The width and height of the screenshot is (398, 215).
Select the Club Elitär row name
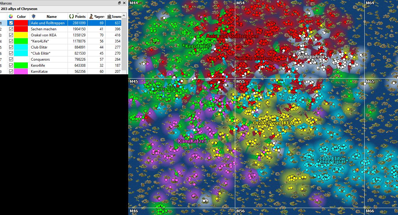tap(39, 47)
